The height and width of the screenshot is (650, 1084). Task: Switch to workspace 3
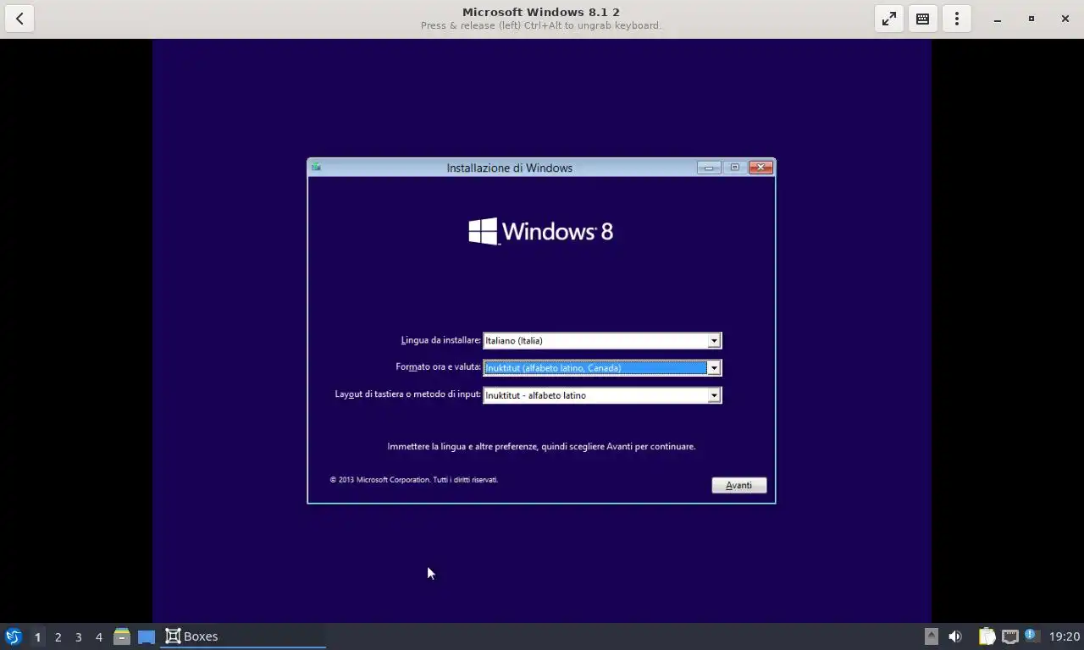click(x=78, y=636)
